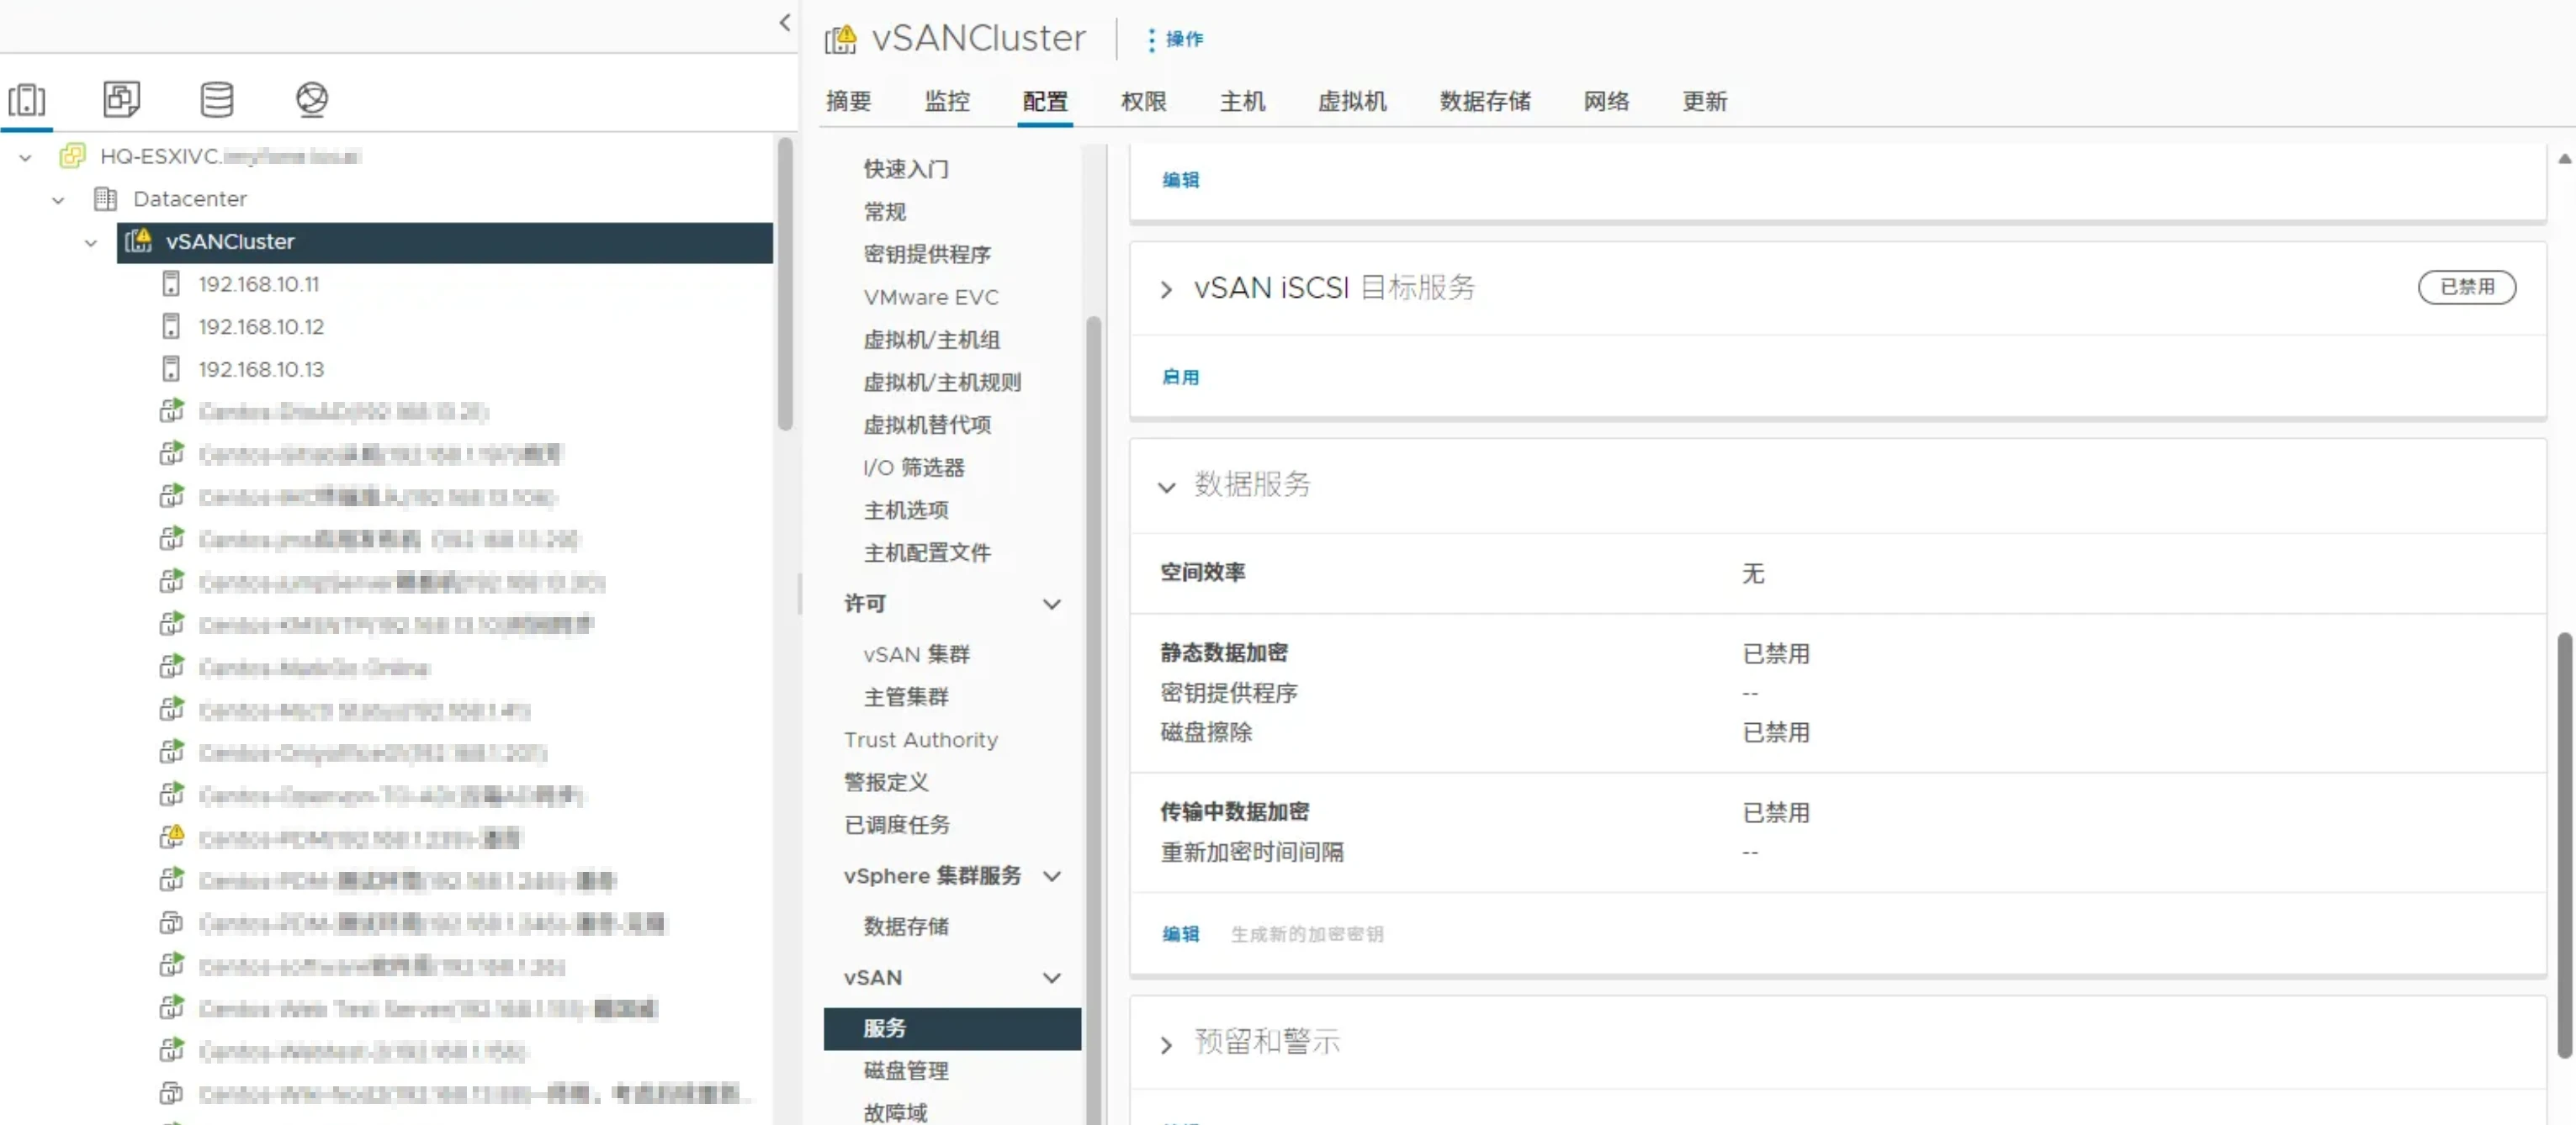Switch to the 摘要 tab

[849, 101]
